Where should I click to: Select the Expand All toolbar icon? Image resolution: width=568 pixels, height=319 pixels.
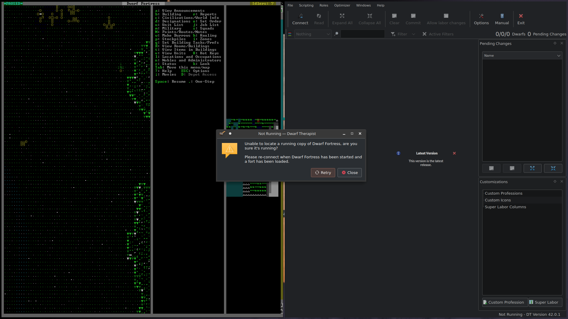342,16
